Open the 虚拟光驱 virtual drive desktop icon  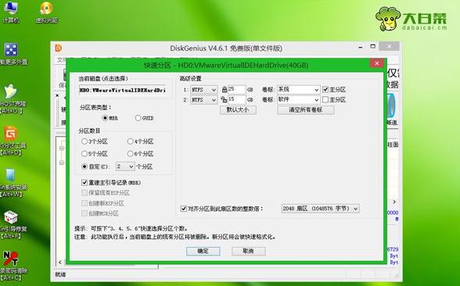point(46,13)
